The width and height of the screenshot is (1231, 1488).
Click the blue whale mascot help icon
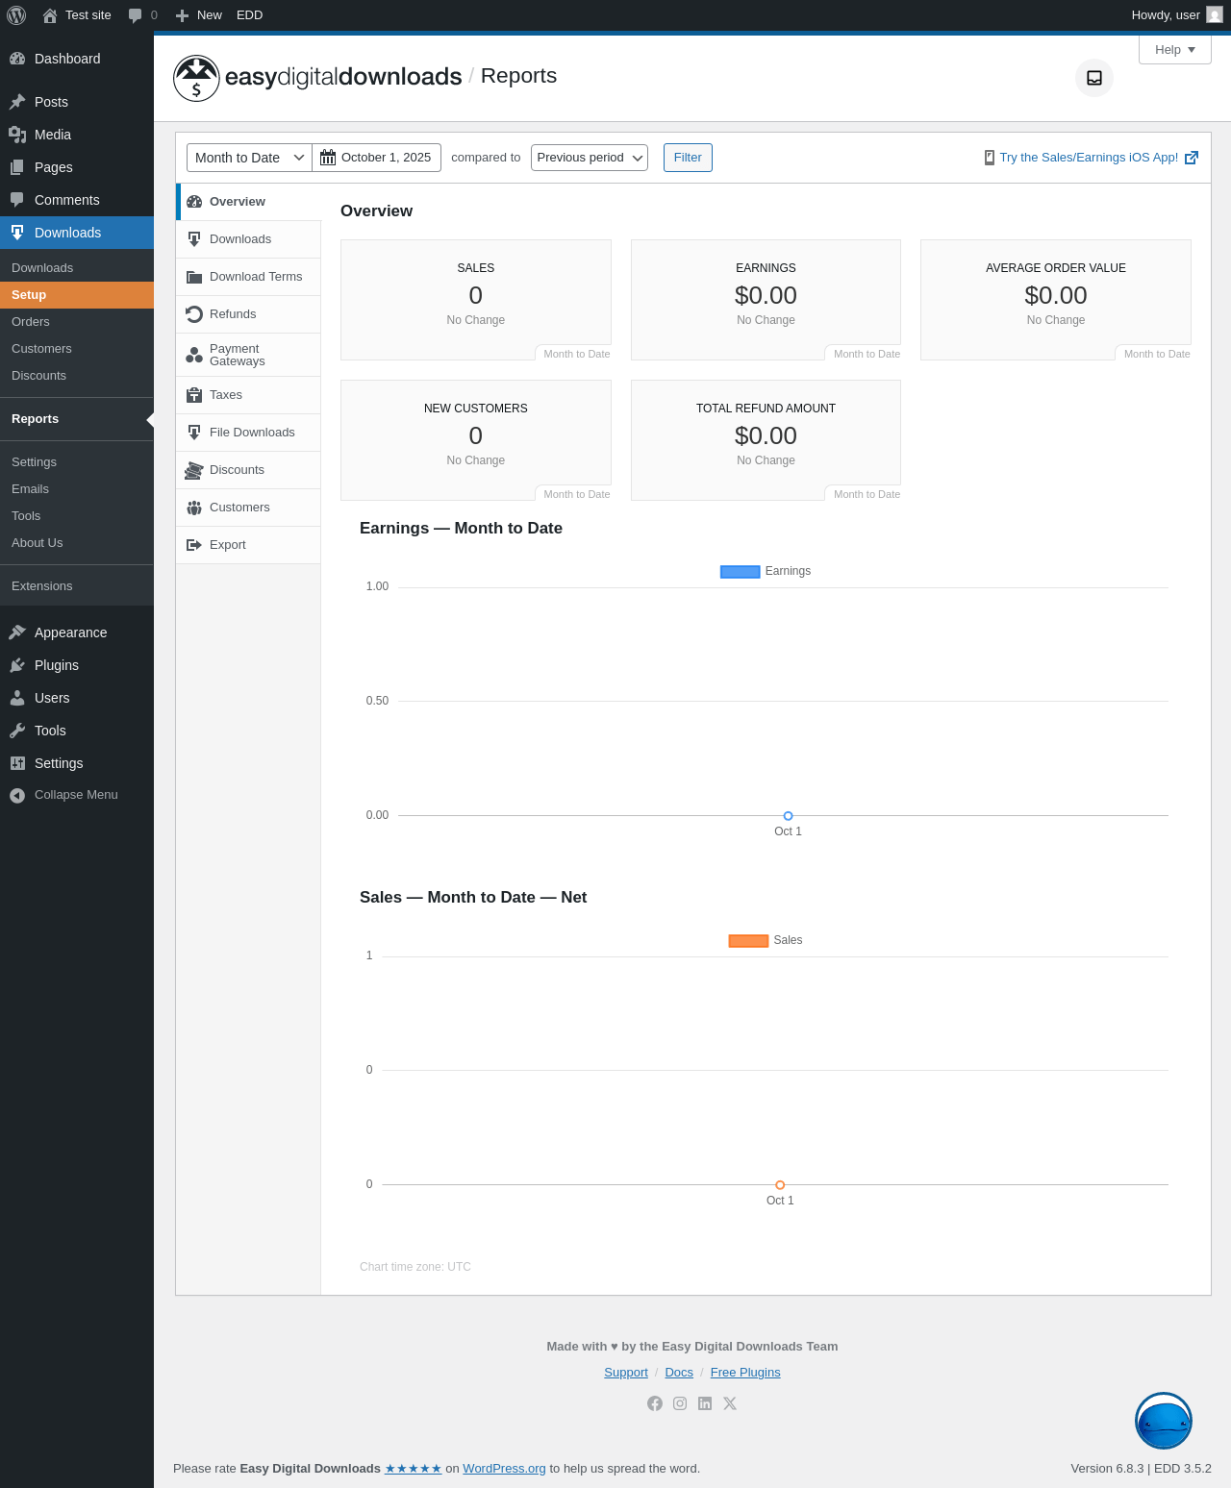point(1164,1421)
